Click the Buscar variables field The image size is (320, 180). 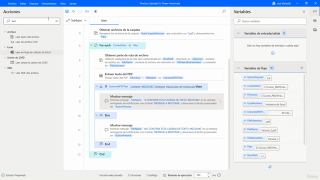[x=270, y=21]
